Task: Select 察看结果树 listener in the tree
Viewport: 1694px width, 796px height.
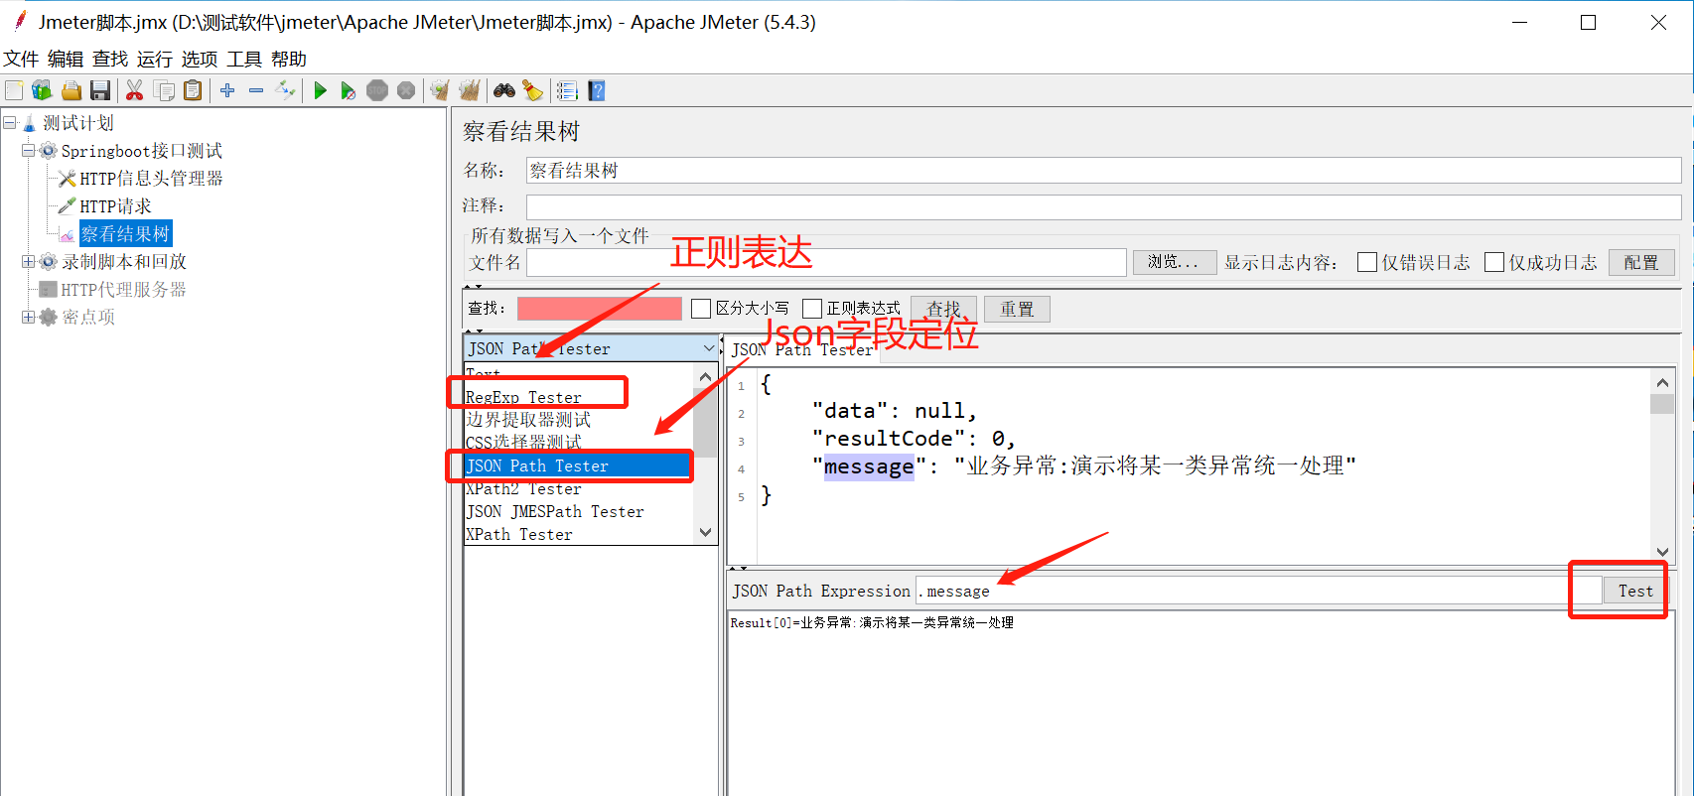Action: click(125, 234)
